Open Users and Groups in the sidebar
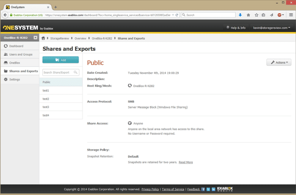The height and width of the screenshot is (195, 296). 20,54
